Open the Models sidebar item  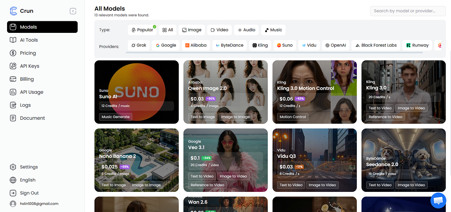tap(42, 27)
